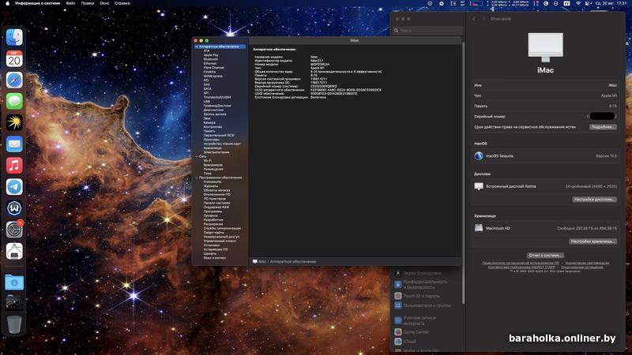The height and width of the screenshot is (355, 632).
Task: Select Диагностика in hardware tree
Action: point(213,110)
